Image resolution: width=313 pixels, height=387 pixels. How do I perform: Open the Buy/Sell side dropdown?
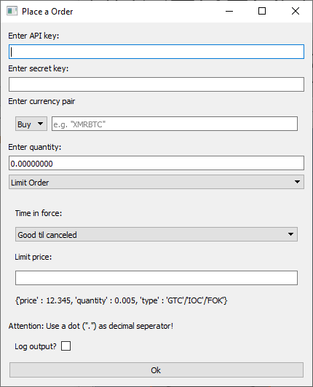[x=31, y=124]
